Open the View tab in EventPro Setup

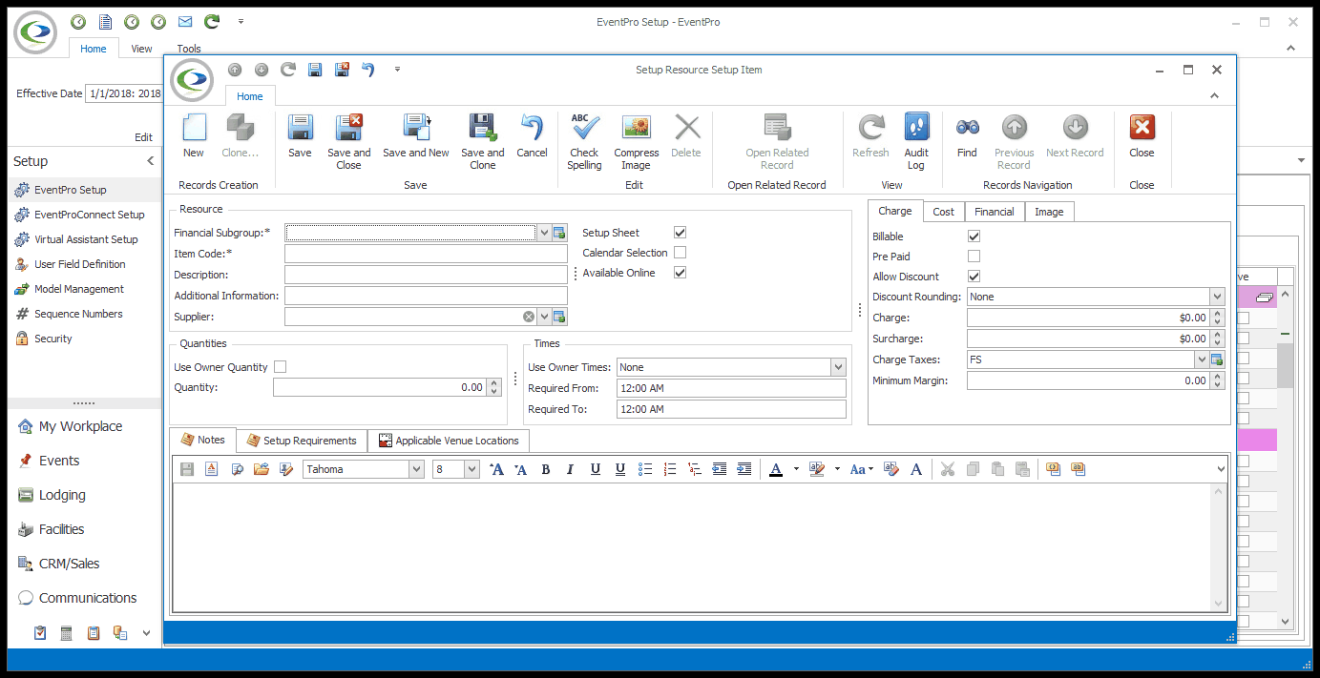click(141, 49)
